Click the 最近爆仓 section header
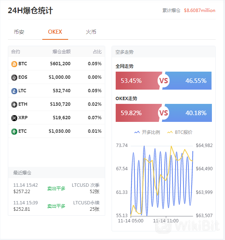Screen dimensions: 225x240 click(x=22, y=173)
